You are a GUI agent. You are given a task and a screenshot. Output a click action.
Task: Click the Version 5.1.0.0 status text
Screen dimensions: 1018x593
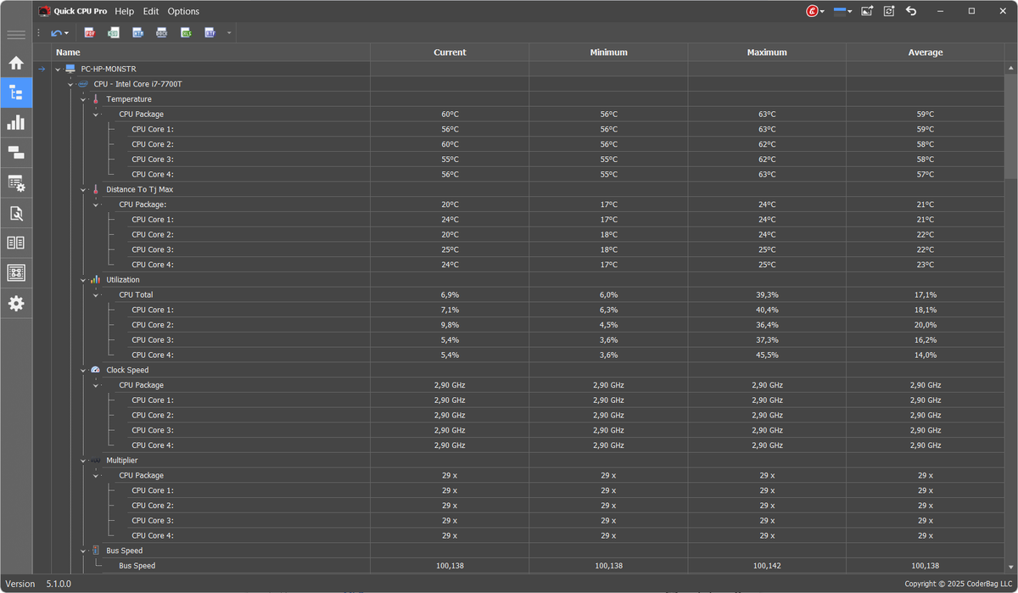pos(38,584)
